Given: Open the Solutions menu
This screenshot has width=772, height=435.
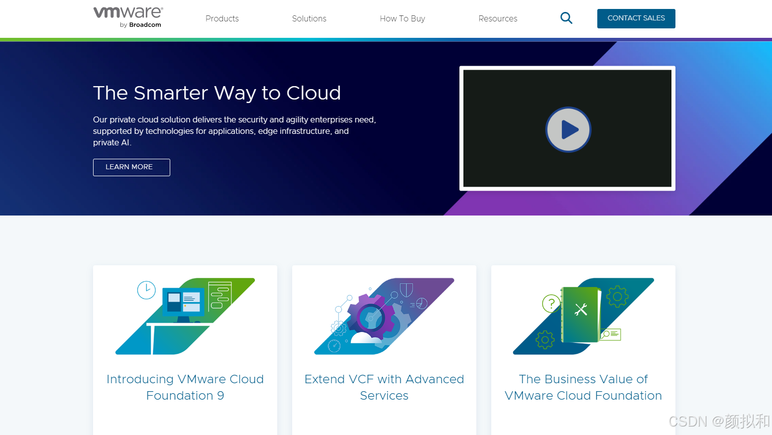Looking at the screenshot, I should (x=309, y=18).
